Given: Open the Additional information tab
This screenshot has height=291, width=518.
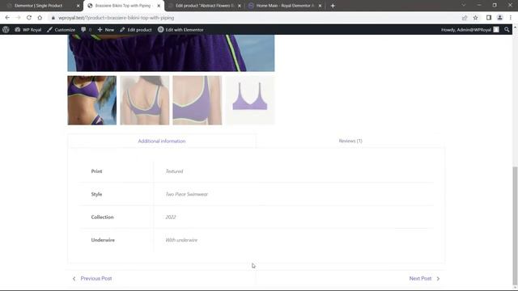Looking at the screenshot, I should [162, 141].
